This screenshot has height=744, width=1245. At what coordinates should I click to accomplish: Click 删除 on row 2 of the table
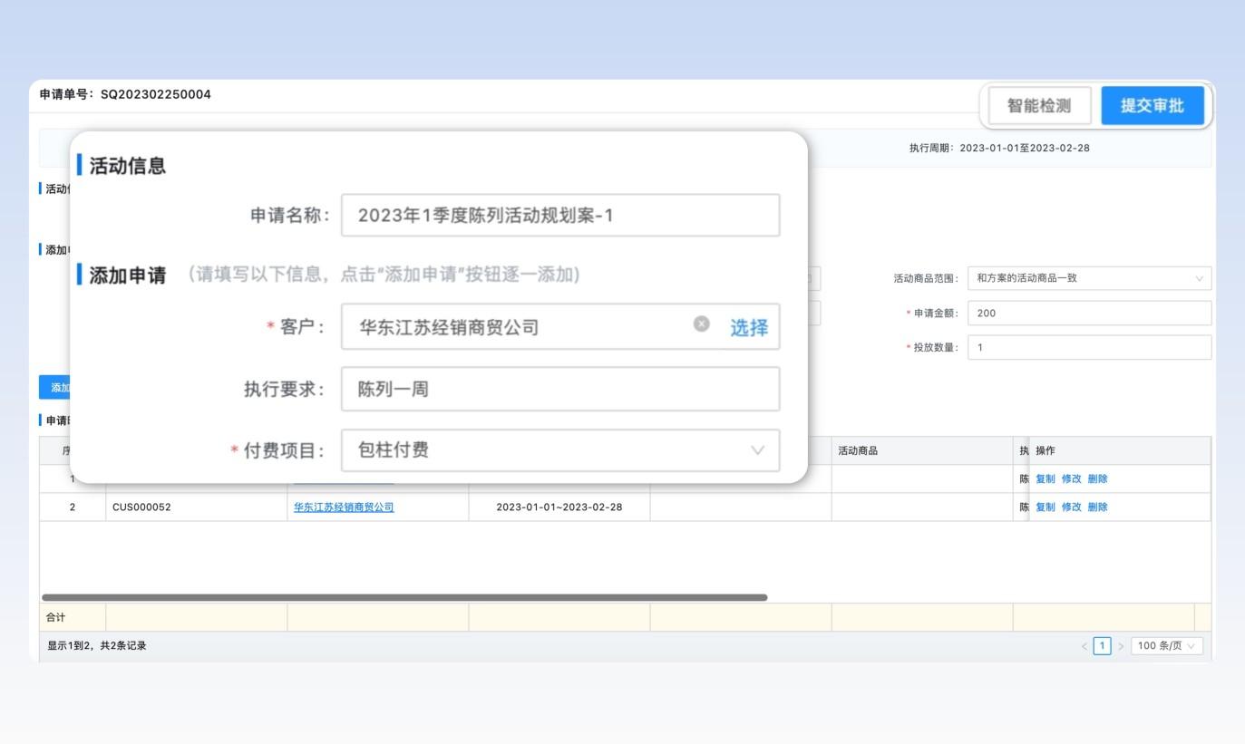coord(1096,507)
